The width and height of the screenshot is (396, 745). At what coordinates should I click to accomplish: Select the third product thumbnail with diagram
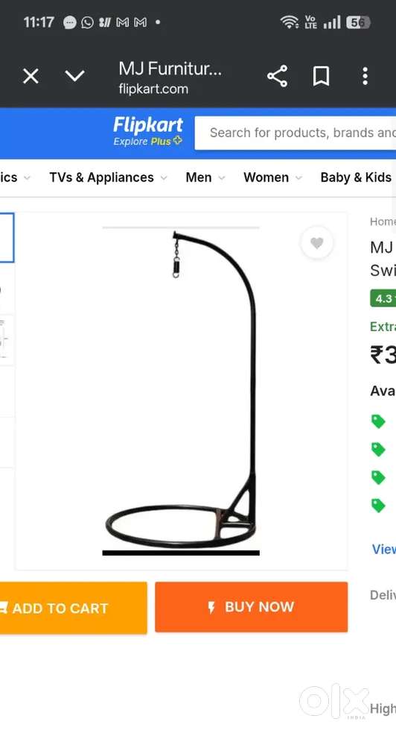click(x=7, y=340)
